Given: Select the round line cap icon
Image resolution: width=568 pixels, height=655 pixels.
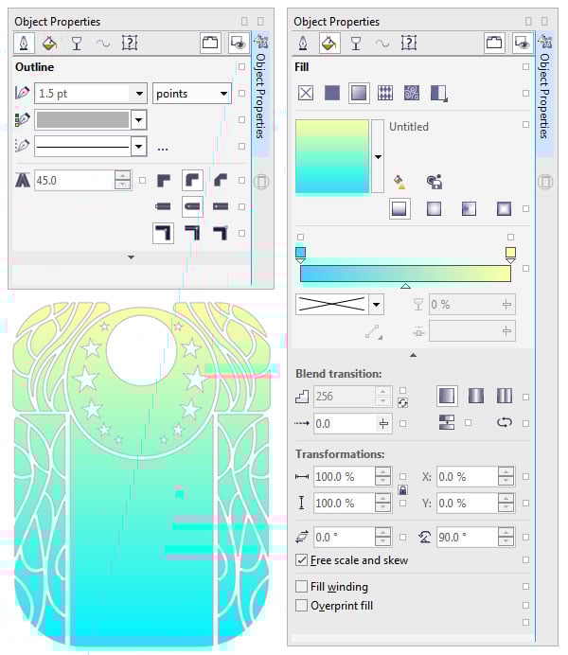Looking at the screenshot, I should click(x=192, y=206).
